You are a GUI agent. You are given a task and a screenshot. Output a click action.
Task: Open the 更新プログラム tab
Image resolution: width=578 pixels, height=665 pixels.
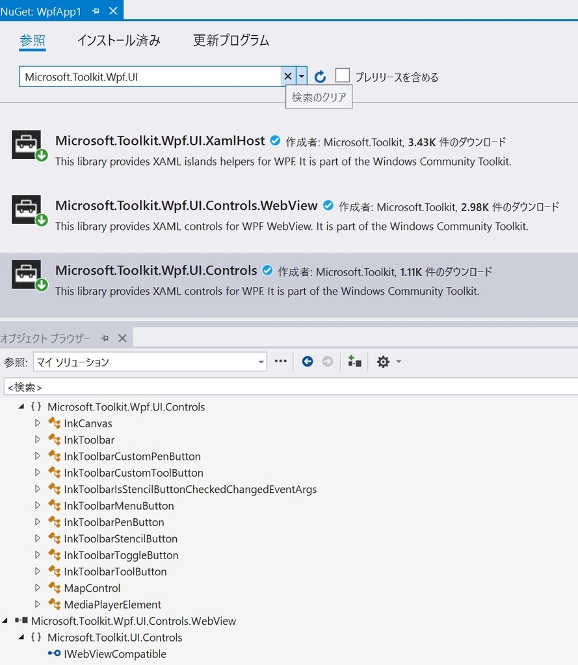pos(229,40)
